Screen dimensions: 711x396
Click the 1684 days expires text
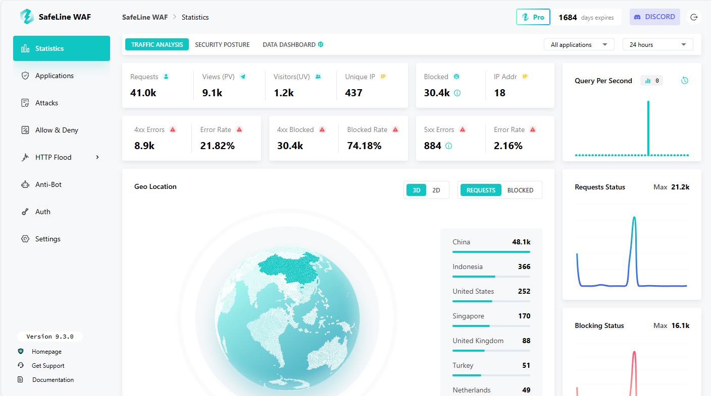[586, 17]
